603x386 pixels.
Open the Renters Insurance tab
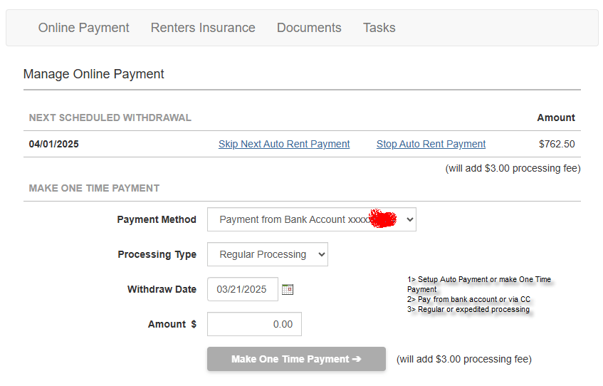tap(203, 28)
